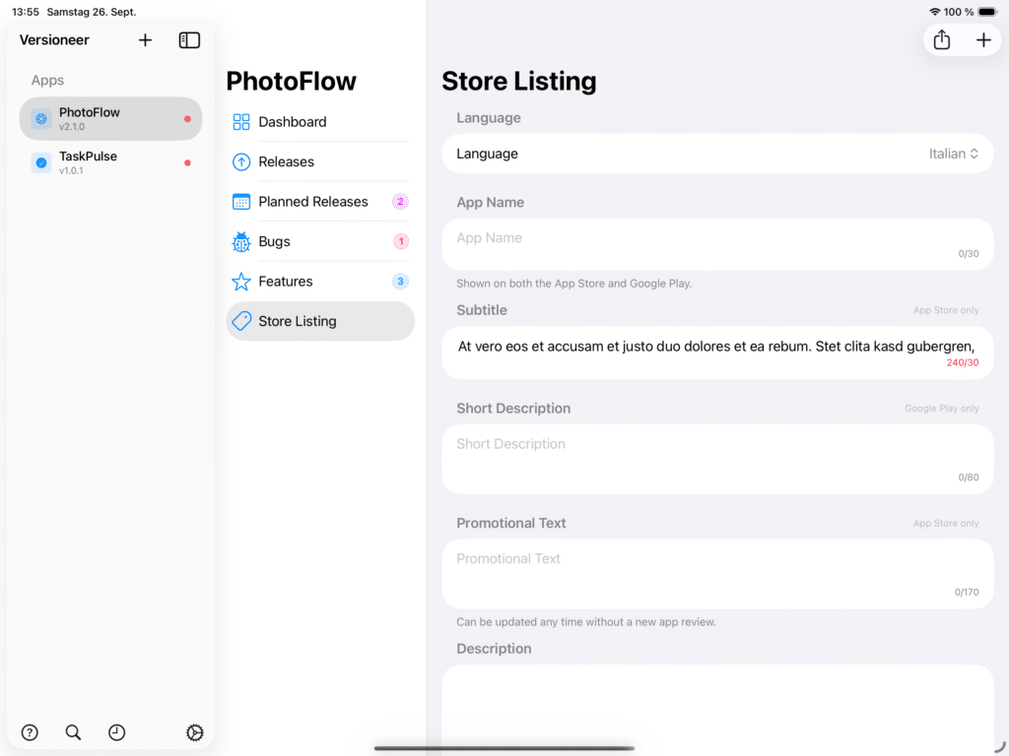This screenshot has height=756, width=1009.
Task: Select the TaskPulse v1.0.1 app row
Action: pos(110,162)
